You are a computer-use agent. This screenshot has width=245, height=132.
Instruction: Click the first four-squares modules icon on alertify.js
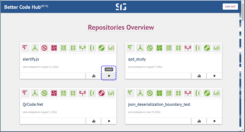point(63,48)
